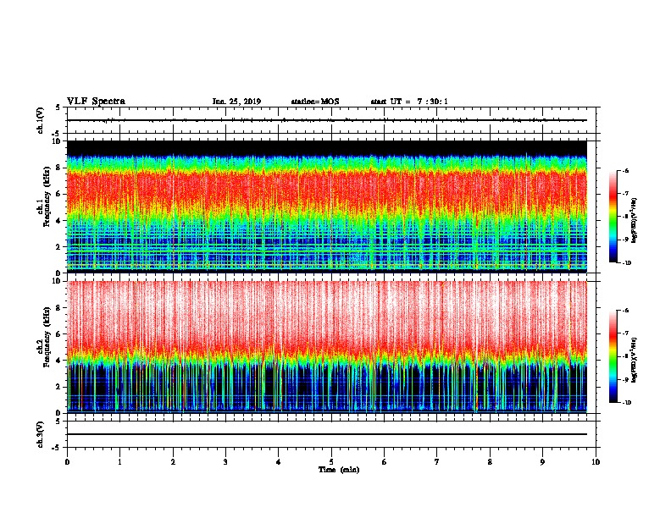Click the ch.2 spectrogram color bar
The image size is (671, 518).
point(613,356)
